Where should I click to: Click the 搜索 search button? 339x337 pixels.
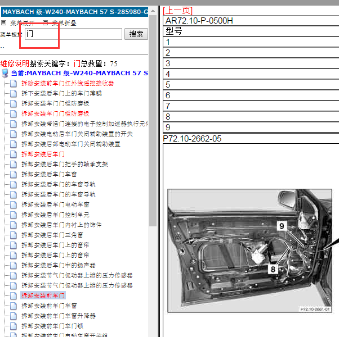136,34
